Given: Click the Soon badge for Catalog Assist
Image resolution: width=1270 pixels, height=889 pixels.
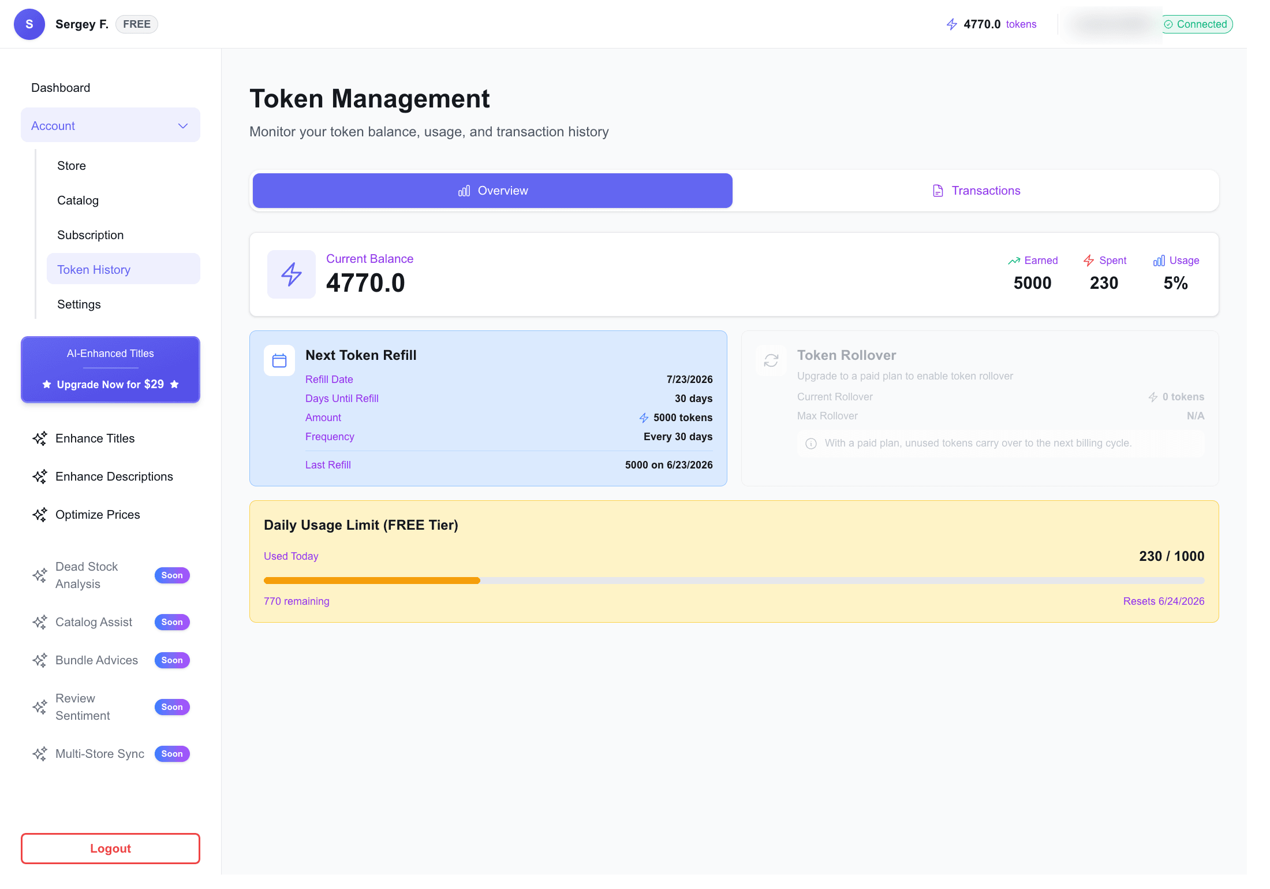Looking at the screenshot, I should pos(172,622).
